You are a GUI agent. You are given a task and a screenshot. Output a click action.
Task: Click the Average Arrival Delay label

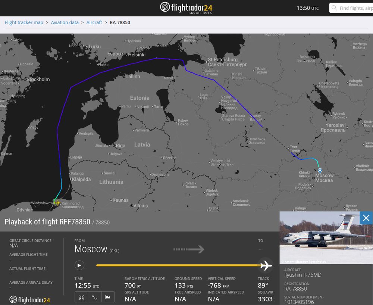point(31,282)
